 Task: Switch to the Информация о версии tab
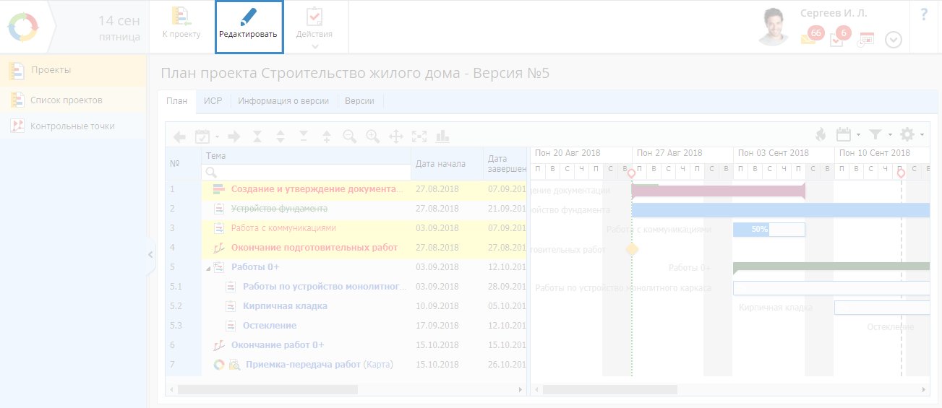283,101
